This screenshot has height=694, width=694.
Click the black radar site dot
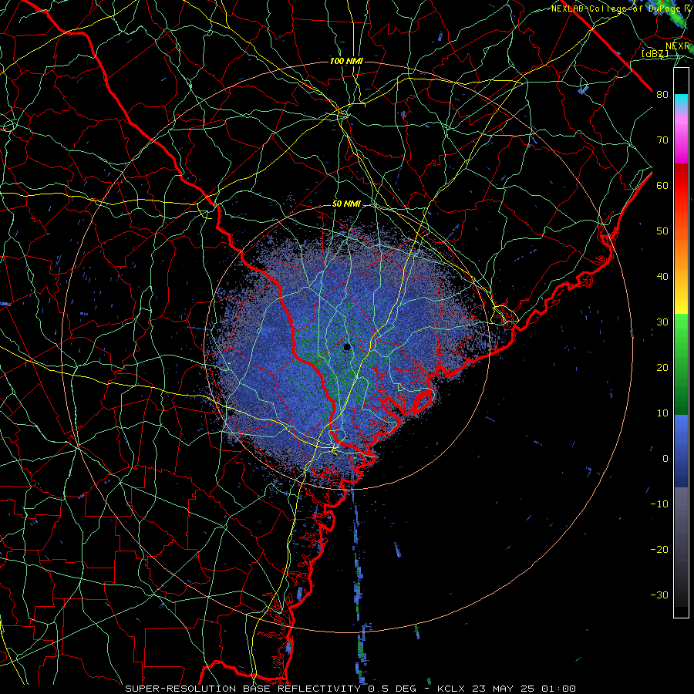coord(347,347)
